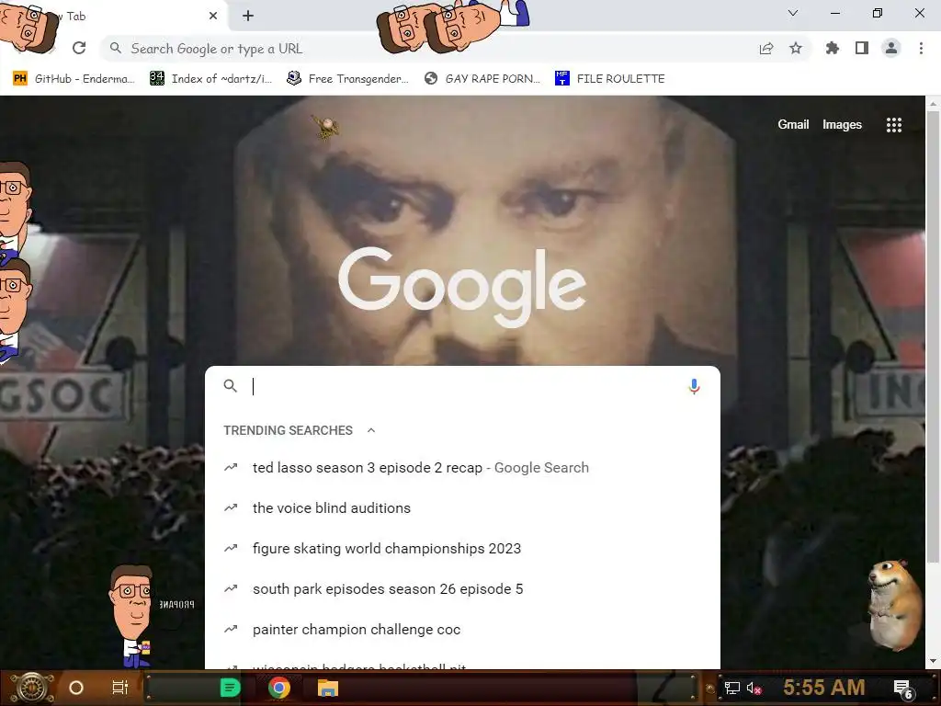The image size is (941, 706).
Task: Open the Start menu steampunk button
Action: click(32, 688)
